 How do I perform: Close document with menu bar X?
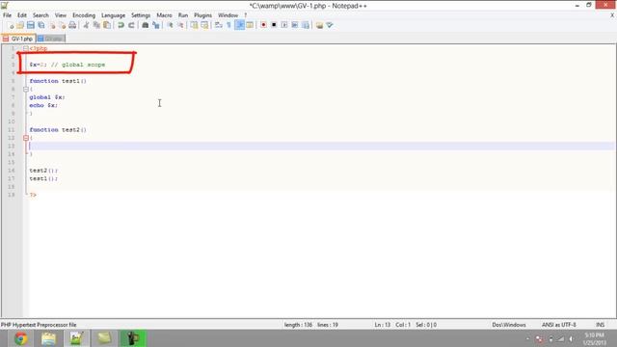612,15
